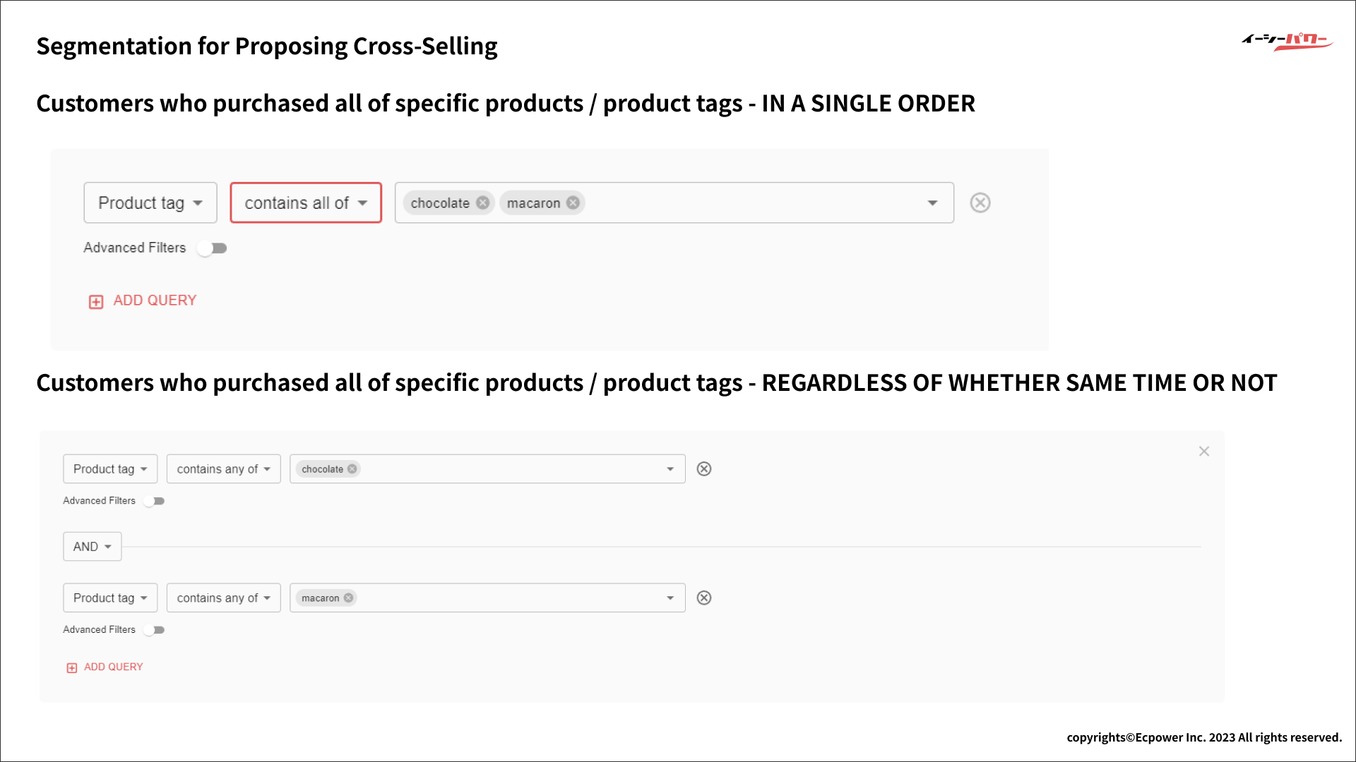Image resolution: width=1356 pixels, height=762 pixels.
Task: Open 'contains any of' dropdown in chocolate row
Action: coord(223,469)
